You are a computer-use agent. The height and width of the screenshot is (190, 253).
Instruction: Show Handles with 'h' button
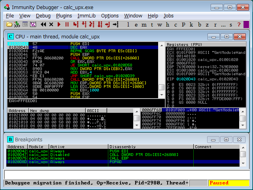(x=168, y=25)
